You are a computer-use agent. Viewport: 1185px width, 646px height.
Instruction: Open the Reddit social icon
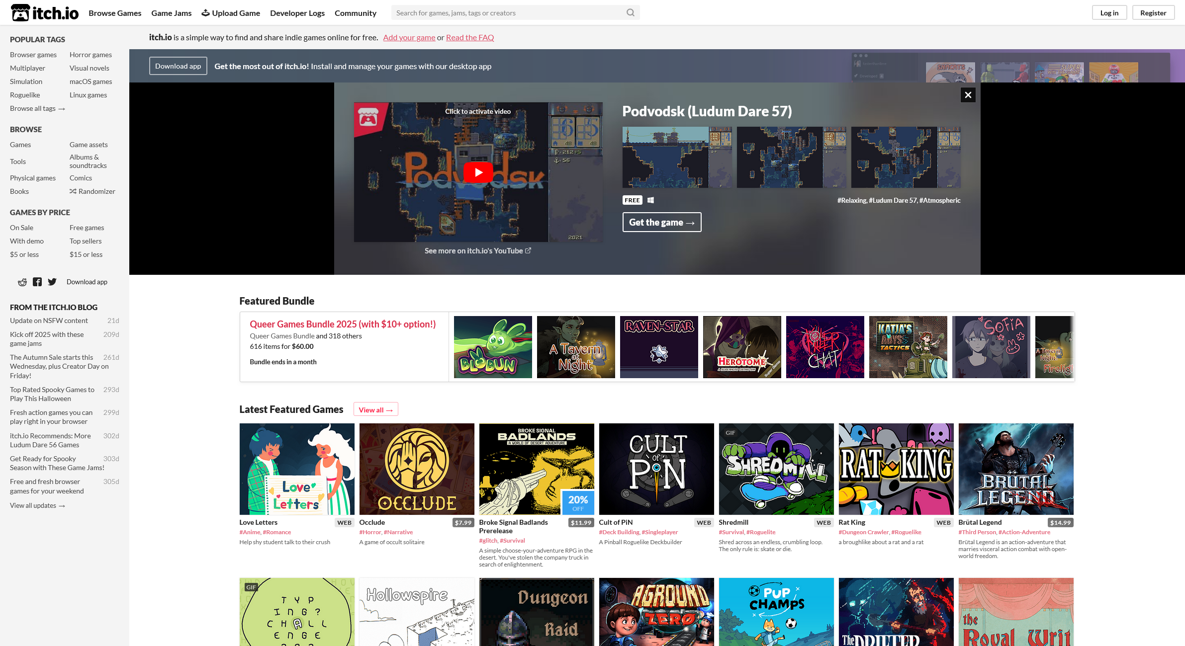pos(22,282)
